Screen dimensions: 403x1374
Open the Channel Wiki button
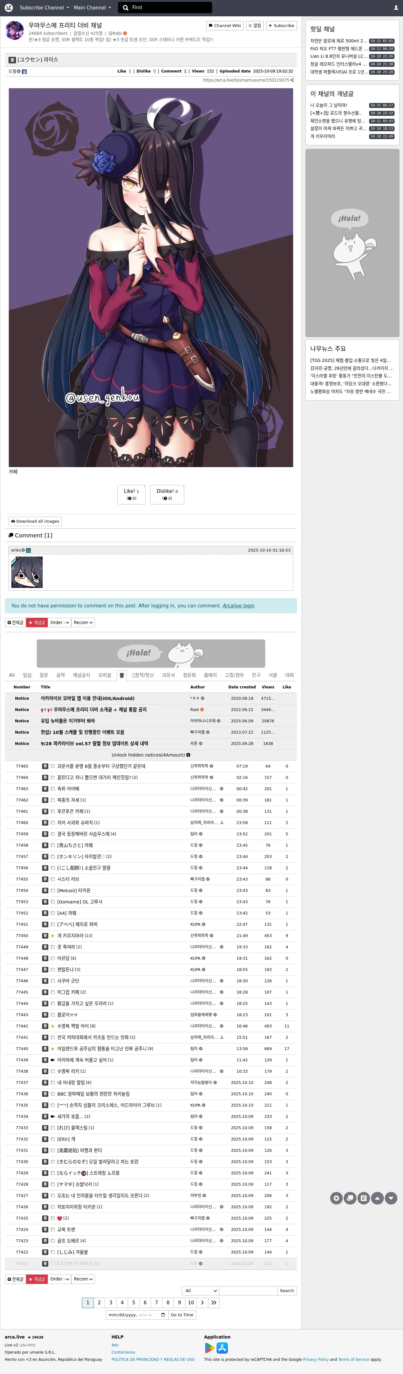pyautogui.click(x=225, y=26)
